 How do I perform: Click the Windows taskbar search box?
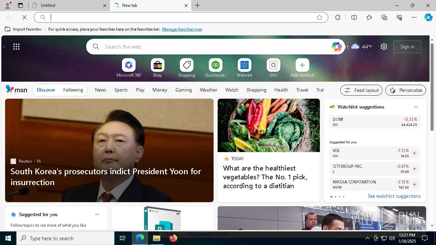click(x=65, y=238)
